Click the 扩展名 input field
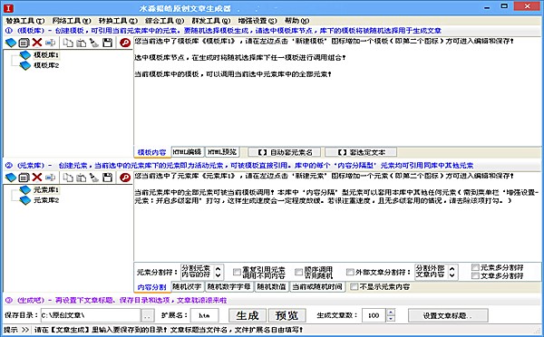 point(205,315)
